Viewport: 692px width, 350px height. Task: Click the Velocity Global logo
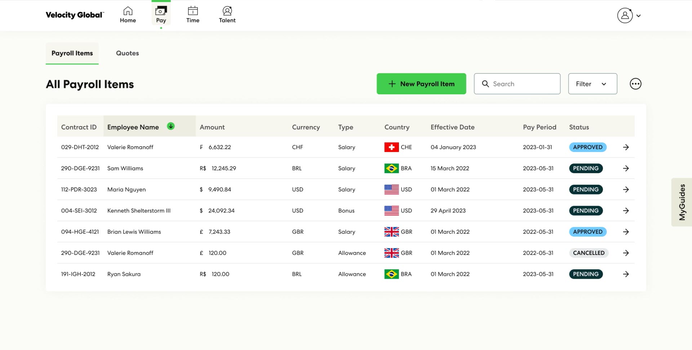tap(75, 15)
